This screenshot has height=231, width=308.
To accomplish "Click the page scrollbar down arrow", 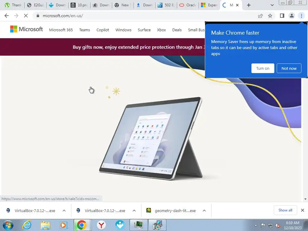I will pyautogui.click(x=306, y=199).
